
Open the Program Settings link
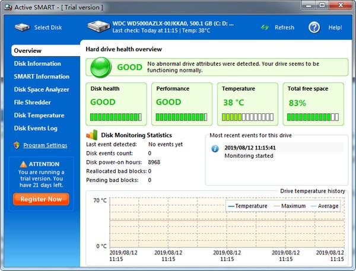45,145
